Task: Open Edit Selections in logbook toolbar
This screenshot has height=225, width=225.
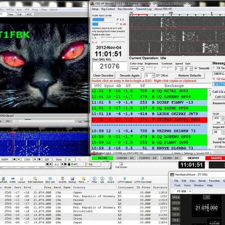Action: click(x=36, y=180)
